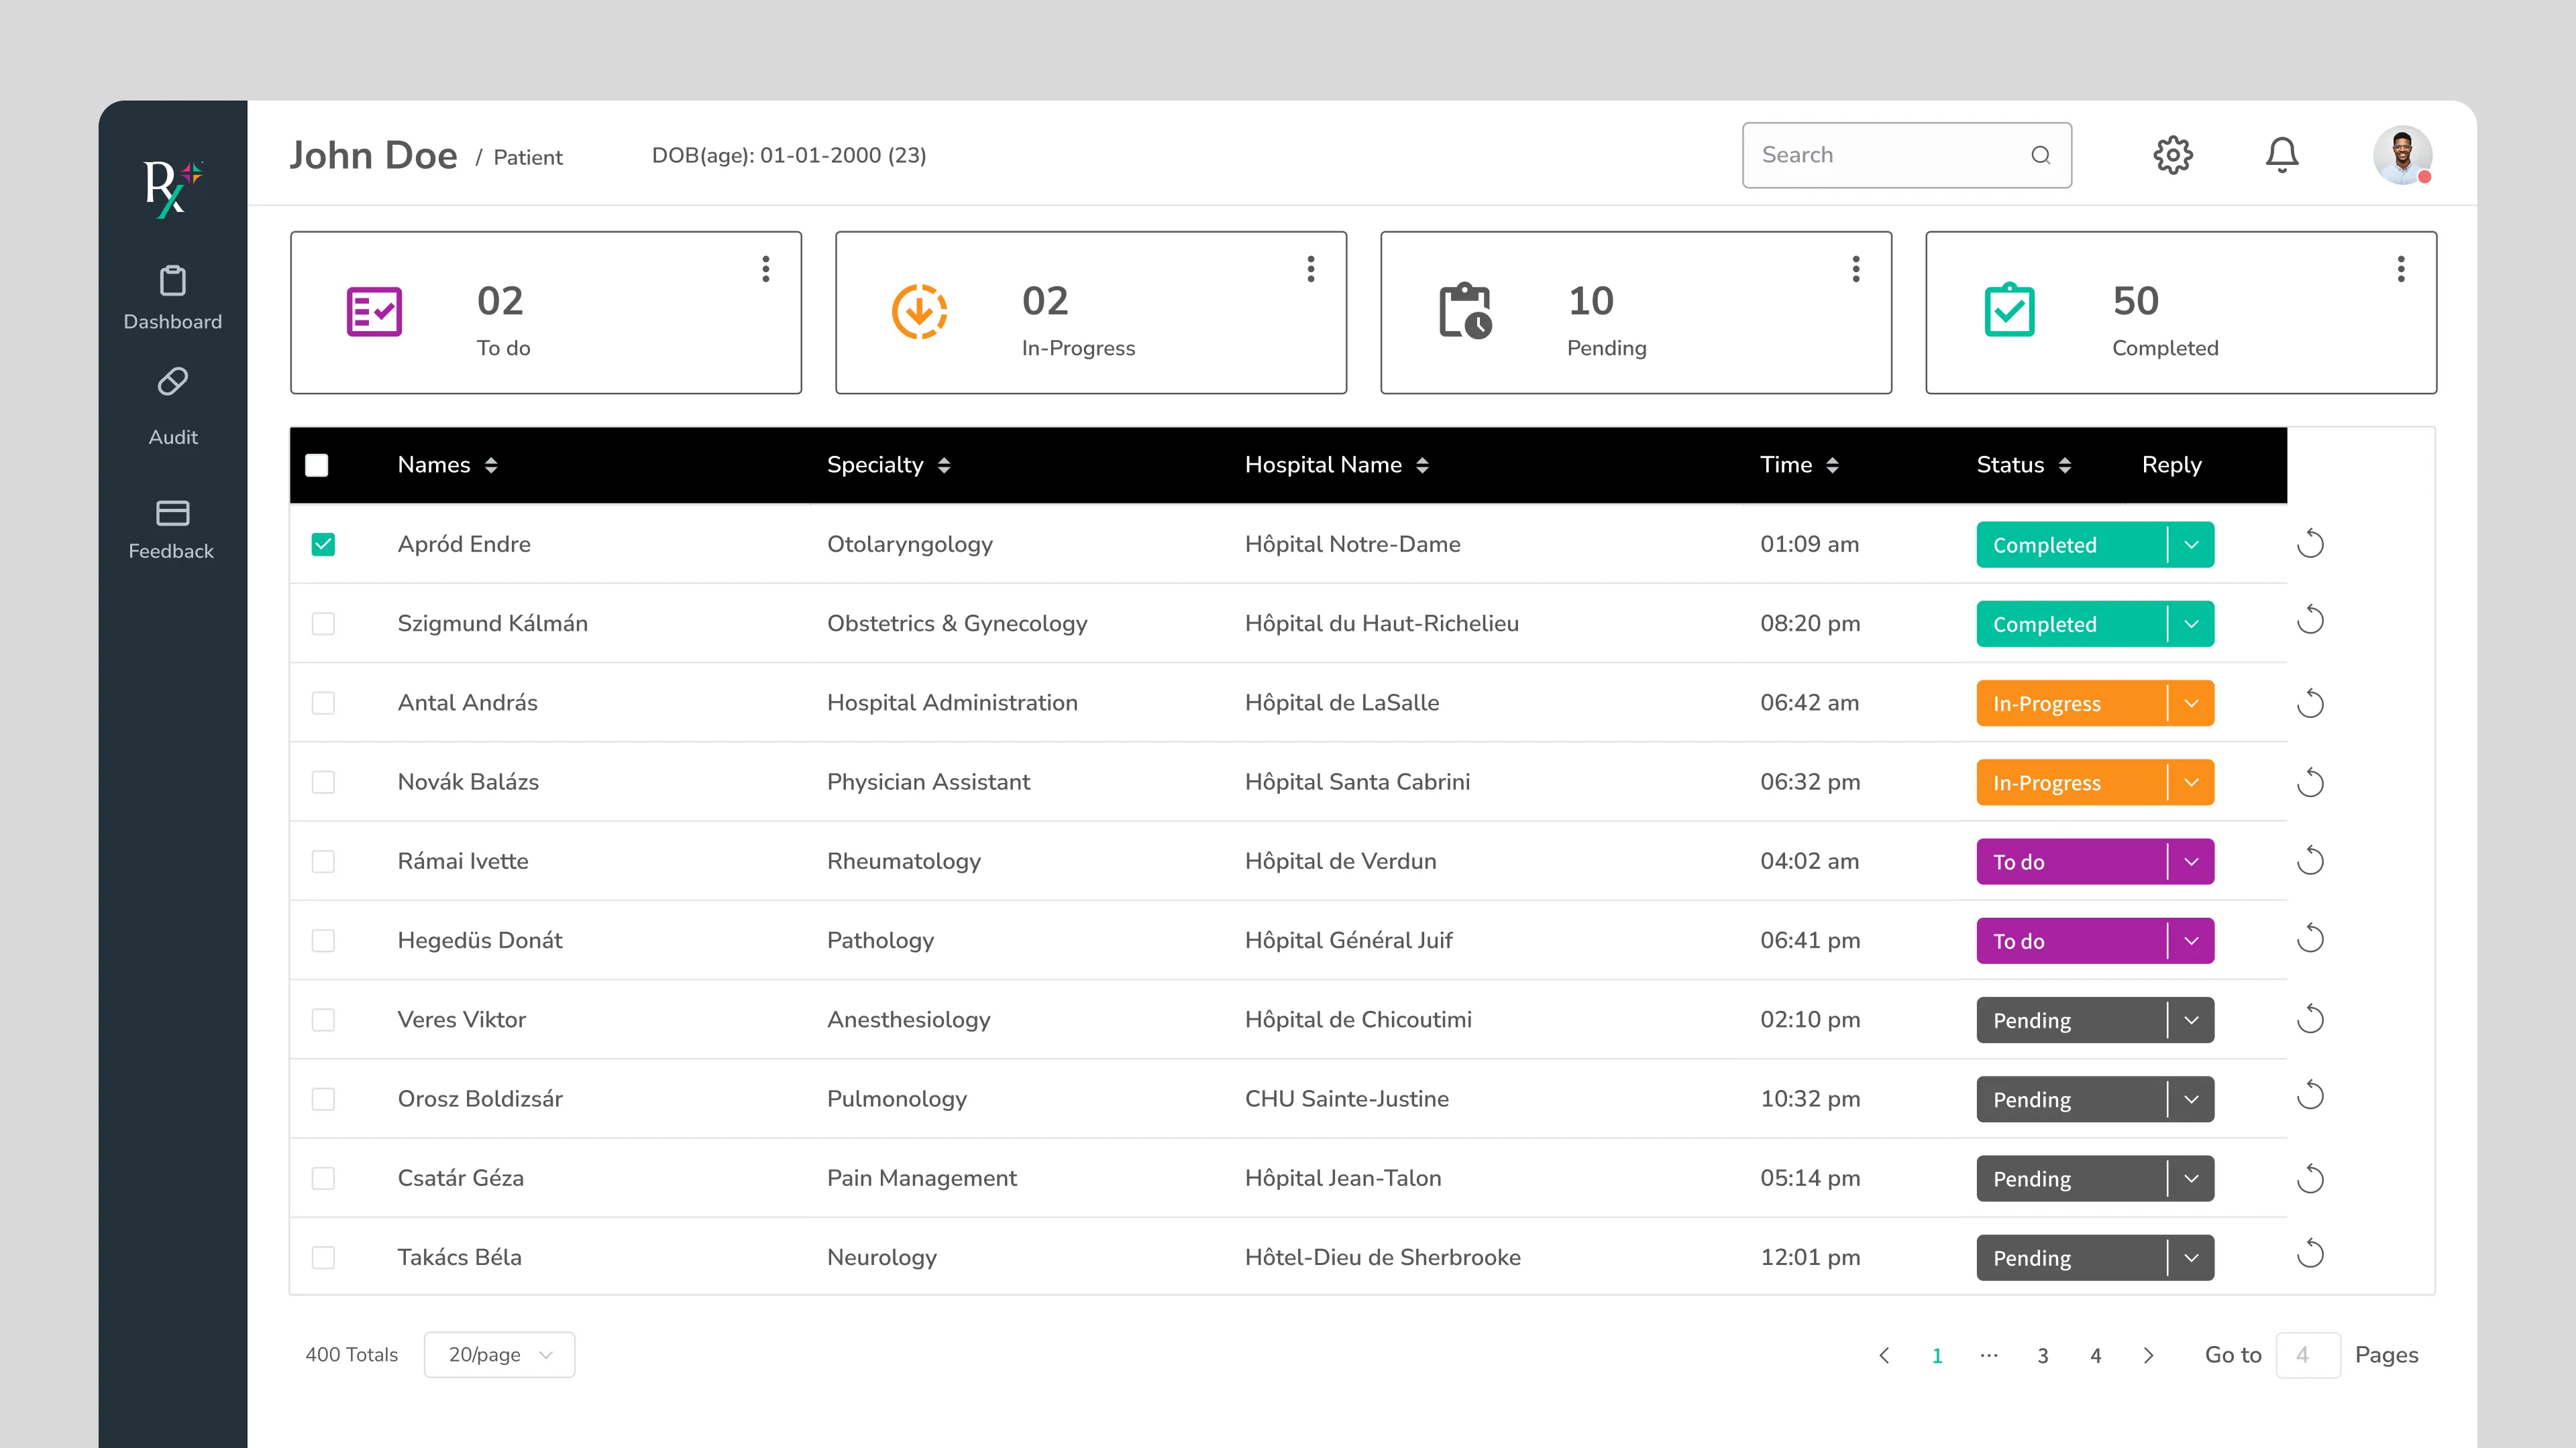The image size is (2576, 1448).
Task: Click reply icon in Takács Béla row
Action: point(2310,1253)
